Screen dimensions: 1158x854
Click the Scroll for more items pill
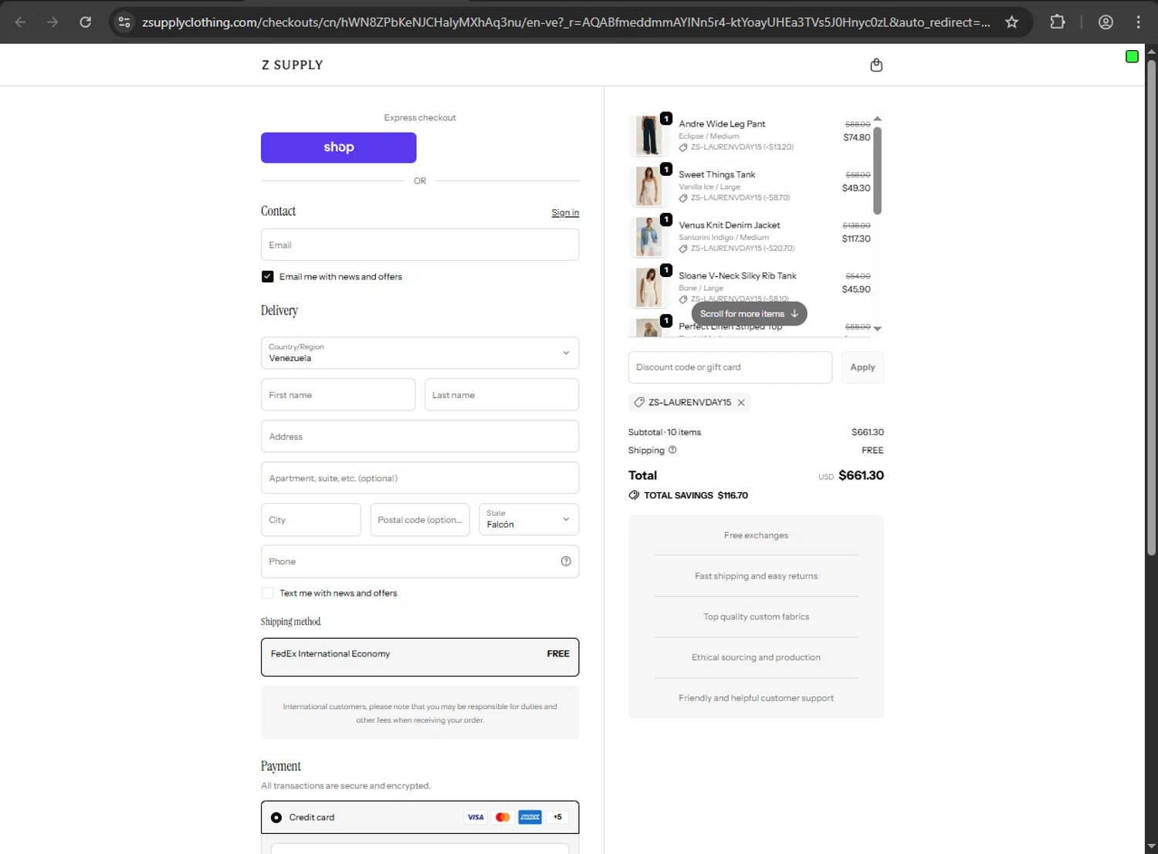click(x=749, y=314)
